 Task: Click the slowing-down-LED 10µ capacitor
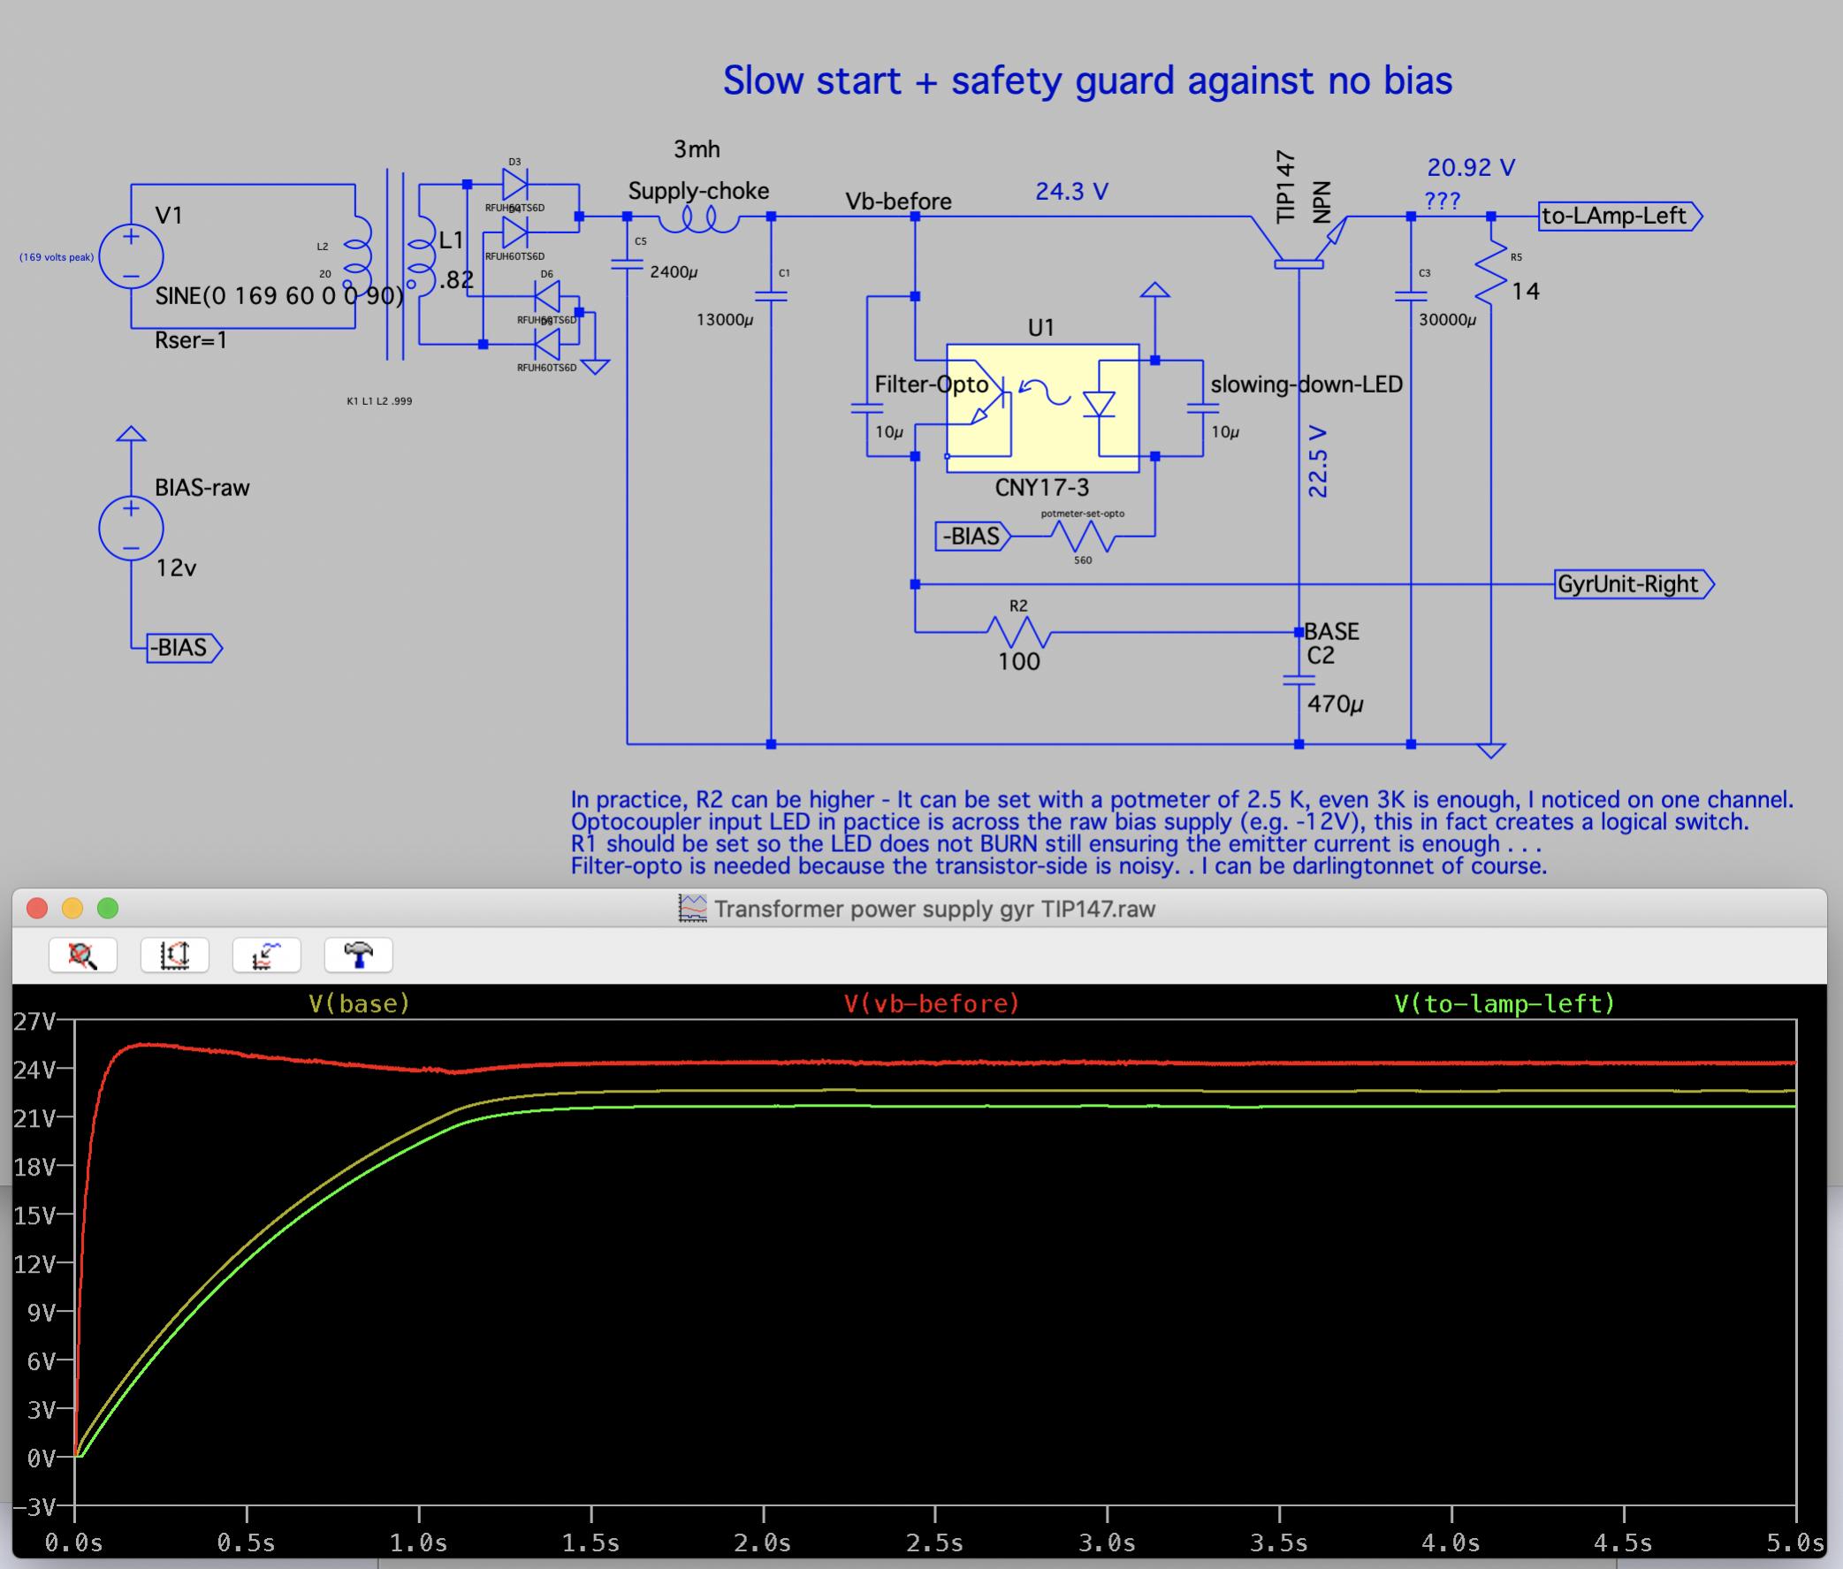click(x=1202, y=408)
